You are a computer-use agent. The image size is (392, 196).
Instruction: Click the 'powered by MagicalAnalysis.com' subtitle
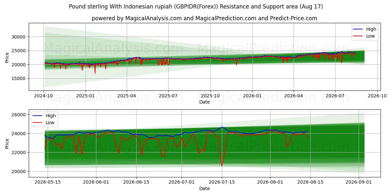pos(204,18)
